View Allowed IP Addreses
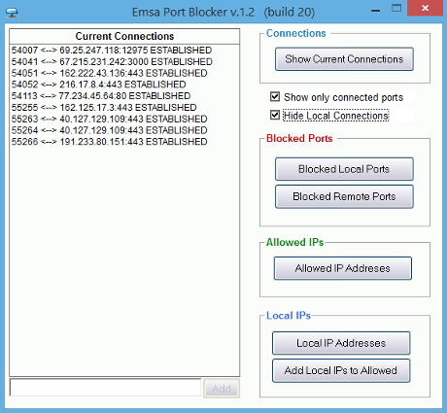The height and width of the screenshot is (413, 447). (343, 268)
